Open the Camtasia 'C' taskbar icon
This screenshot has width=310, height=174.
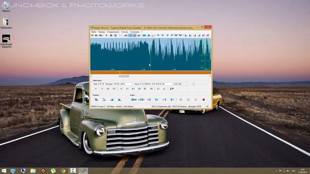pos(73,171)
